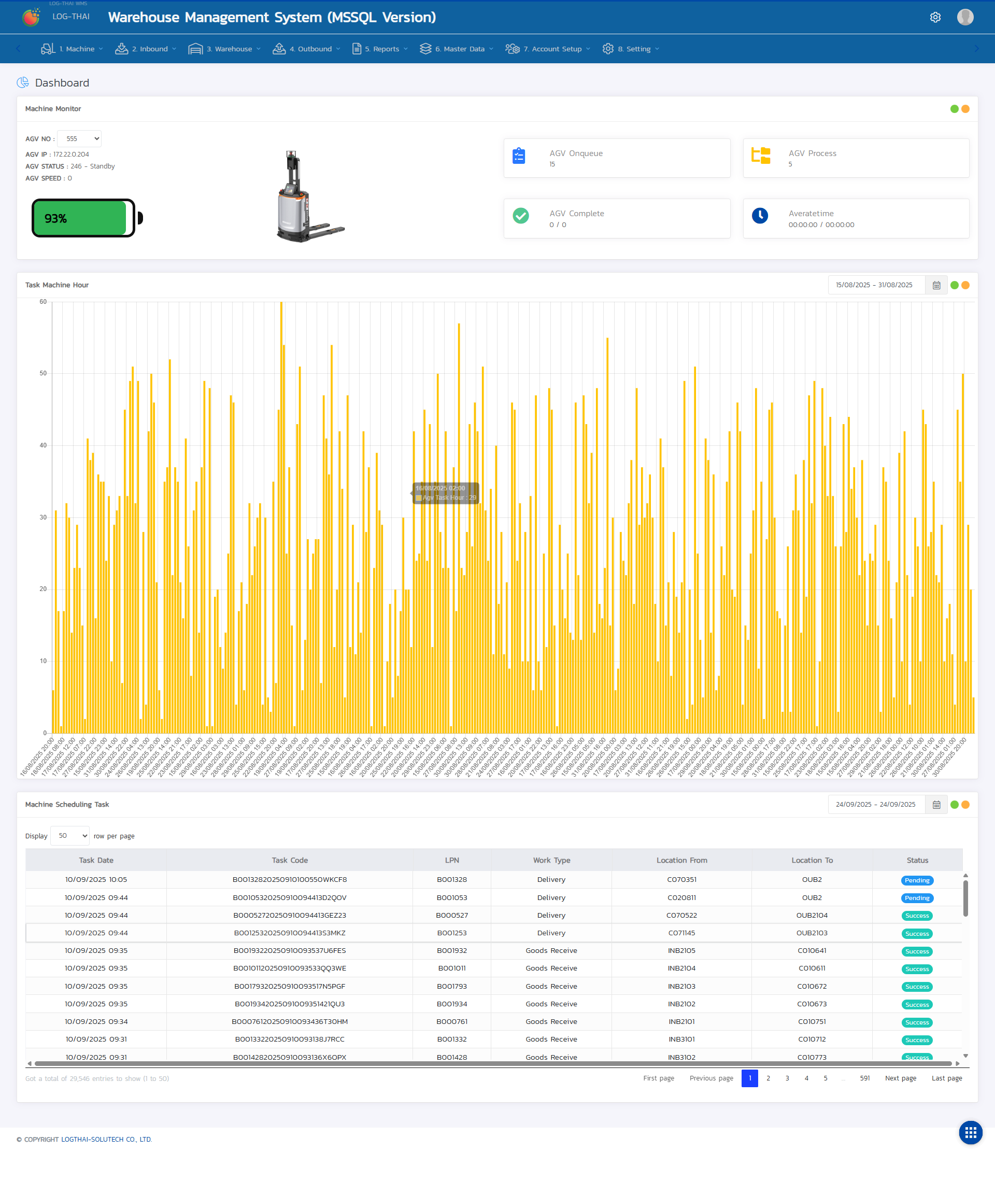Go to page 591 of results
The height and width of the screenshot is (1180, 995).
coord(864,1078)
